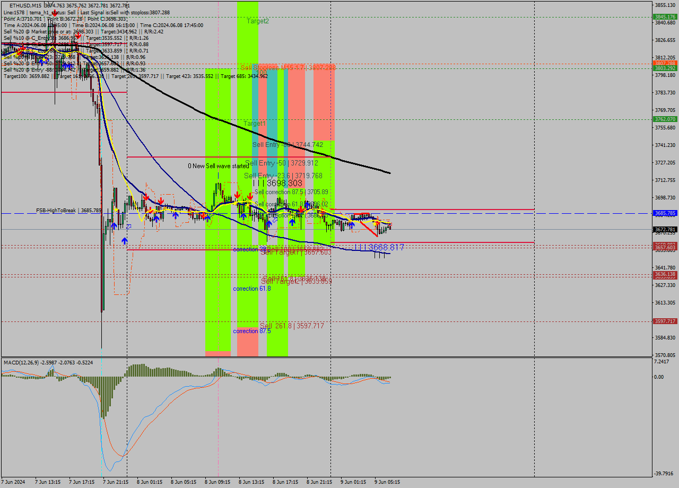Click the '0 New Sell wave started' annotation
This screenshot has height=488, width=679.
click(x=218, y=166)
